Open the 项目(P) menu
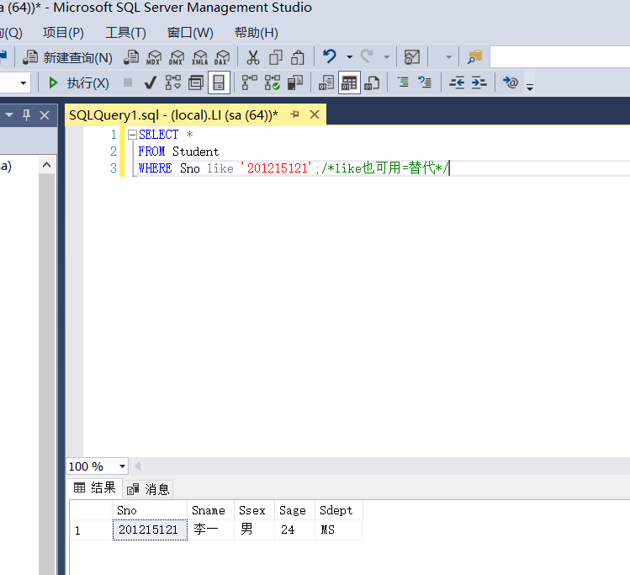630x575 pixels. 63,33
